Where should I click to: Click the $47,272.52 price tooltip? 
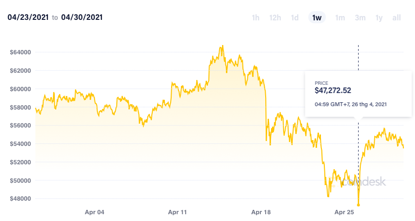tap(333, 90)
